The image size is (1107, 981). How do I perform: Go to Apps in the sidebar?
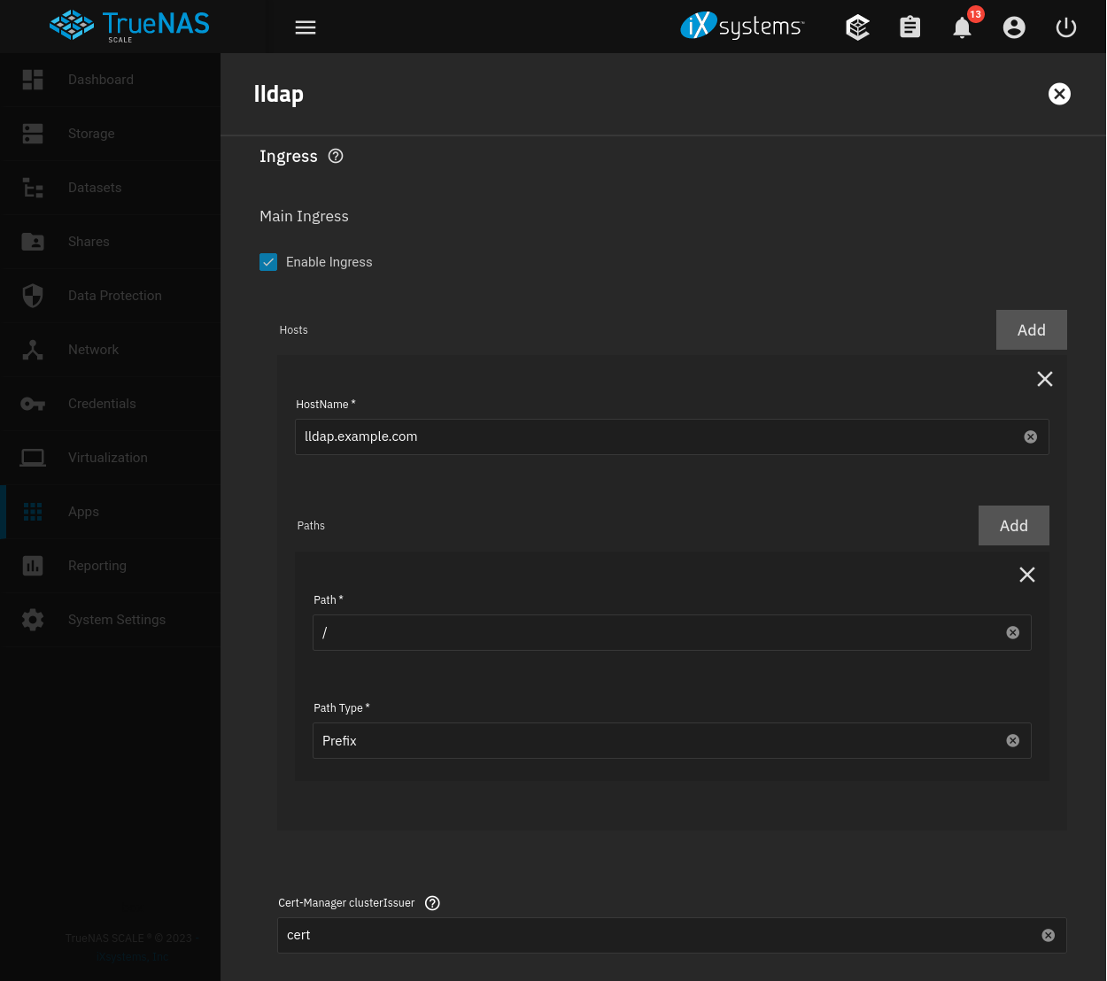pos(83,512)
